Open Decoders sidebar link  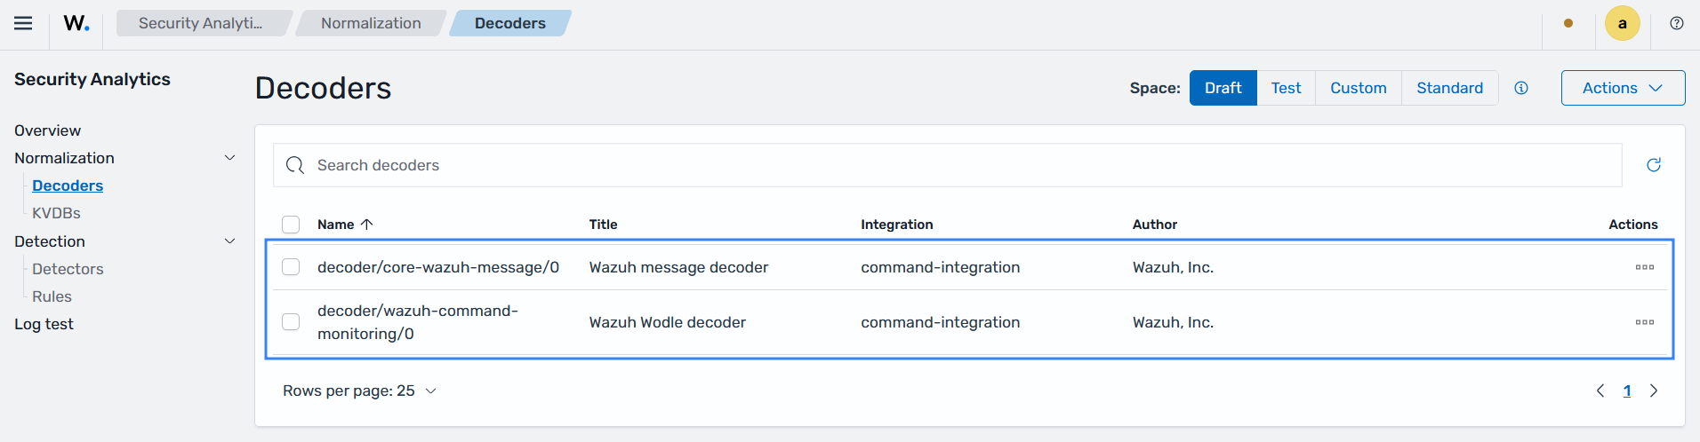click(68, 185)
